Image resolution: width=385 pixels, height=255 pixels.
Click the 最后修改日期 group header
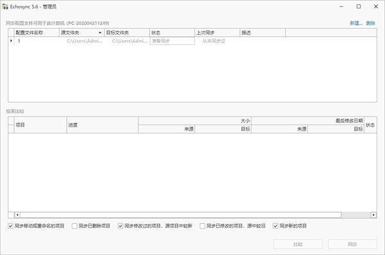coord(307,121)
